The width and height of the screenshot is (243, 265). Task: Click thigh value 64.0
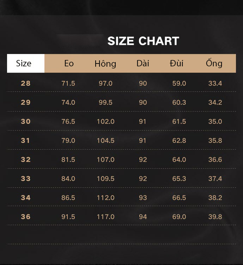[x=179, y=159]
